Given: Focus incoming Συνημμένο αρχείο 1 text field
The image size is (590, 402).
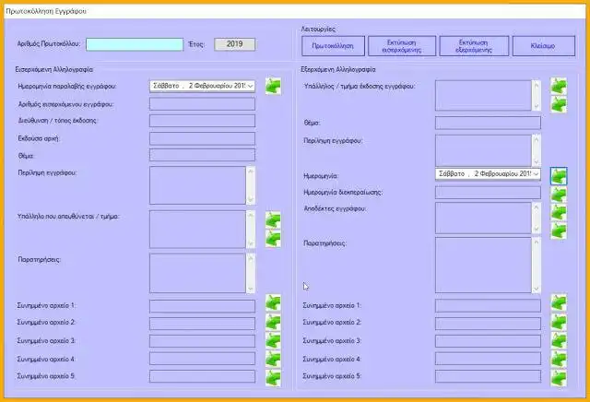Looking at the screenshot, I should (202, 306).
